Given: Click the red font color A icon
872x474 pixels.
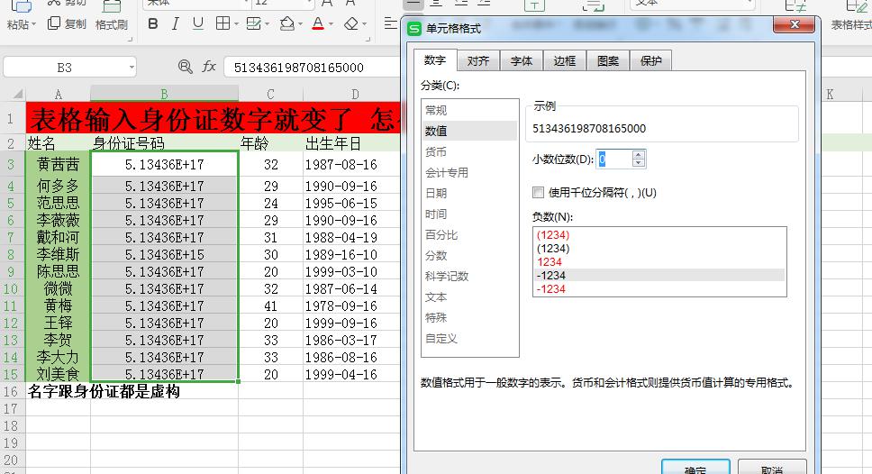Looking at the screenshot, I should (318, 24).
